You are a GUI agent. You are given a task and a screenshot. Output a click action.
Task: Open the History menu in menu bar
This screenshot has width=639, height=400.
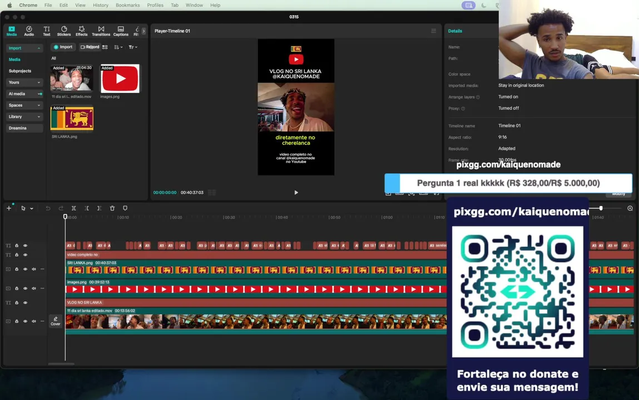pyautogui.click(x=100, y=6)
